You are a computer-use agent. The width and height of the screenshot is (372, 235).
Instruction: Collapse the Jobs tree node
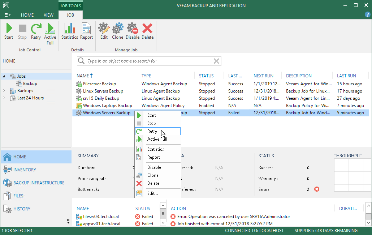coord(4,76)
